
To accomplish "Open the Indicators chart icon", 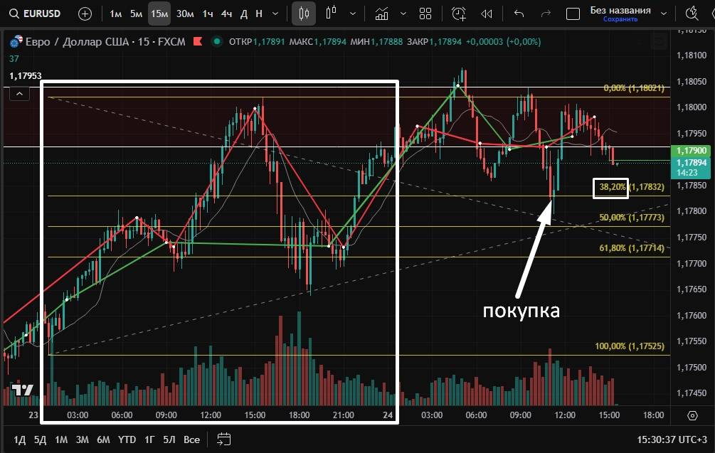I will [382, 14].
